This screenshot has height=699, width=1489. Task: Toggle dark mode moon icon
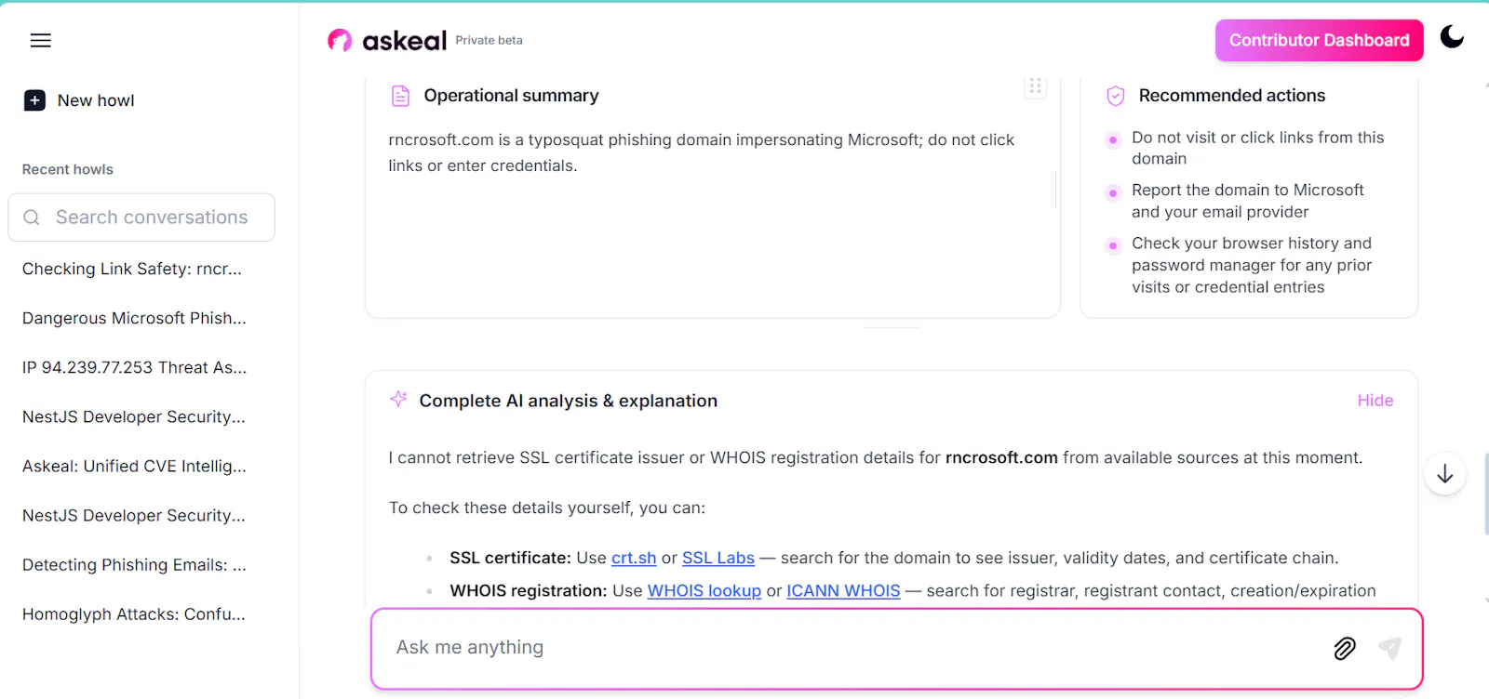1452,37
